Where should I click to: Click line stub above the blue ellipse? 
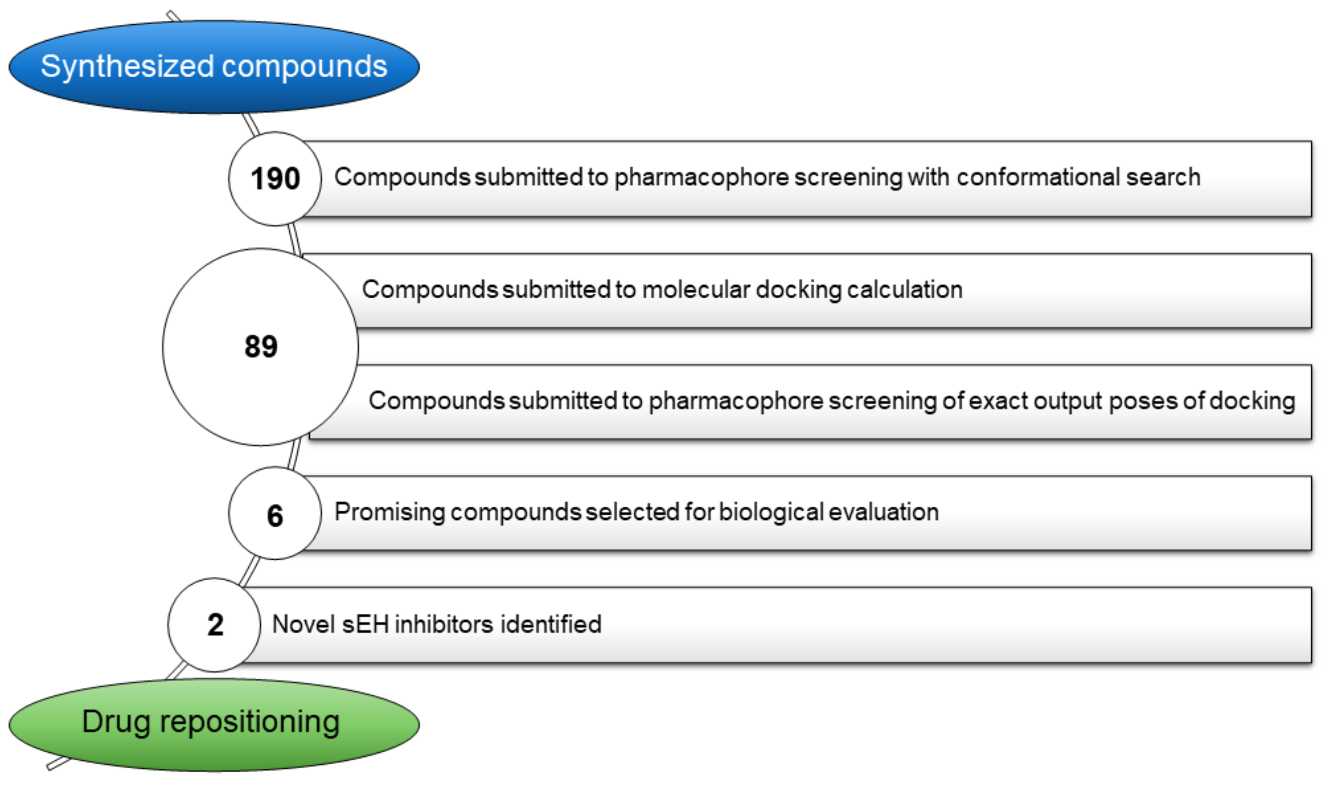pyautogui.click(x=173, y=16)
